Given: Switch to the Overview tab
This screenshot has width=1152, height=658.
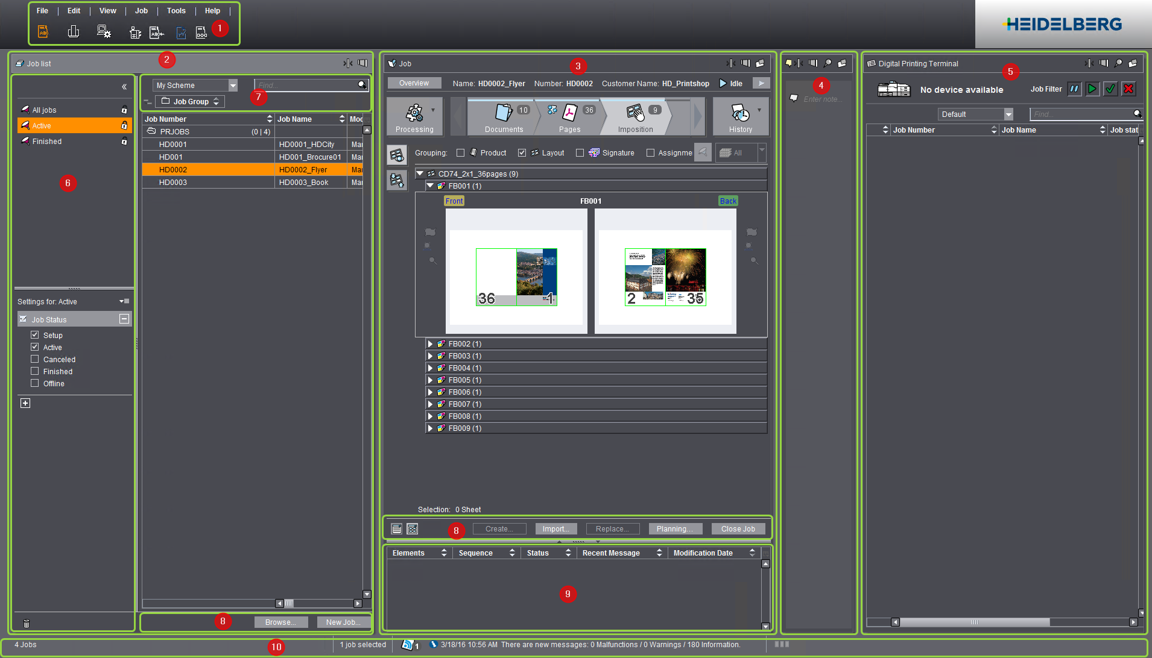Looking at the screenshot, I should (x=414, y=83).
